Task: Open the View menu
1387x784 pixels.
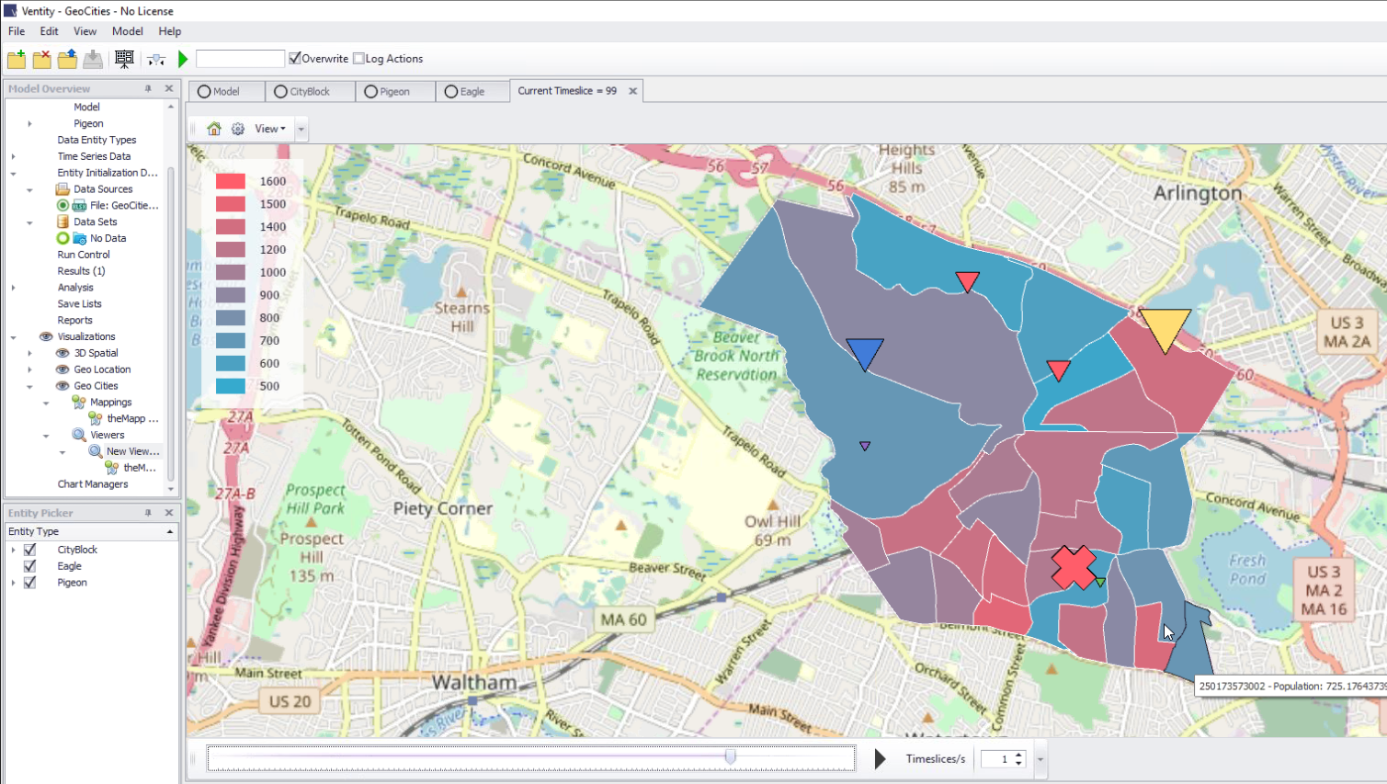Action: coord(85,31)
